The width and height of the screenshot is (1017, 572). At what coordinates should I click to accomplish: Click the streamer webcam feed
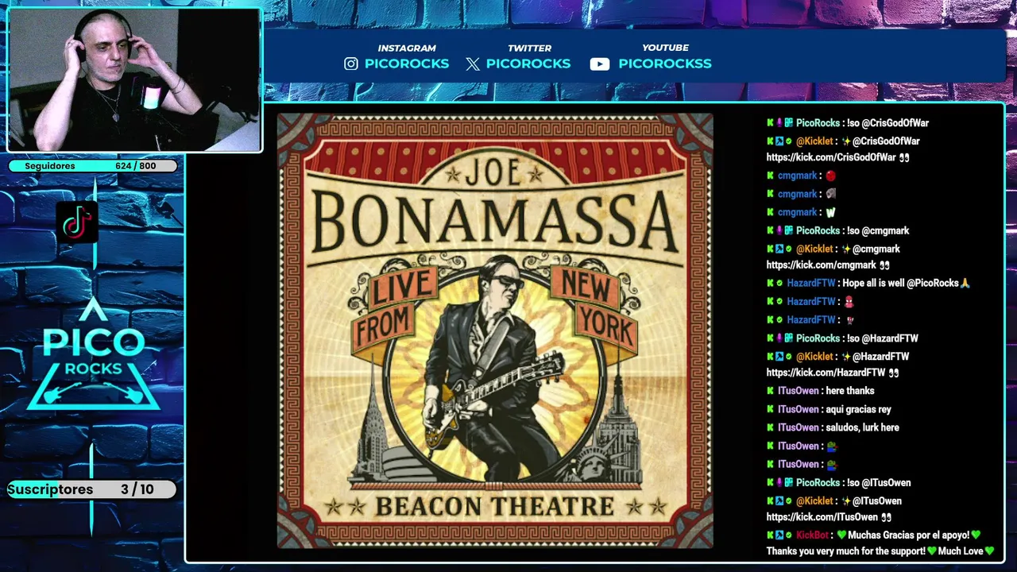pyautogui.click(x=134, y=80)
